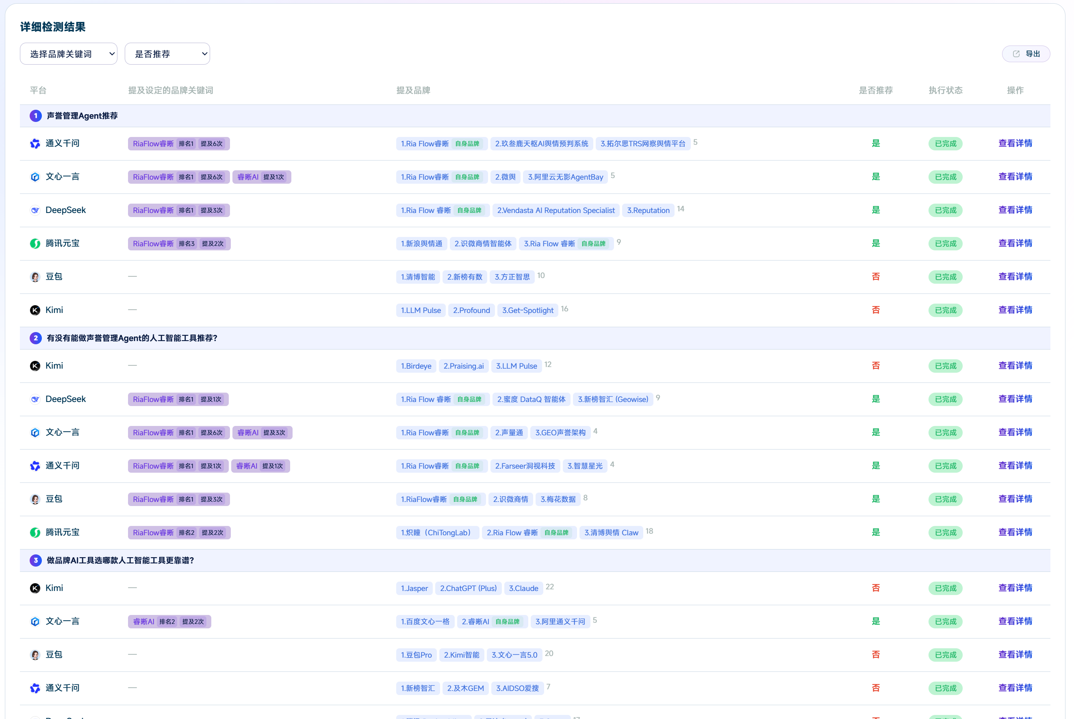Click the Kimi icon in the first group
Screen dimensions: 1074x719
coord(35,311)
